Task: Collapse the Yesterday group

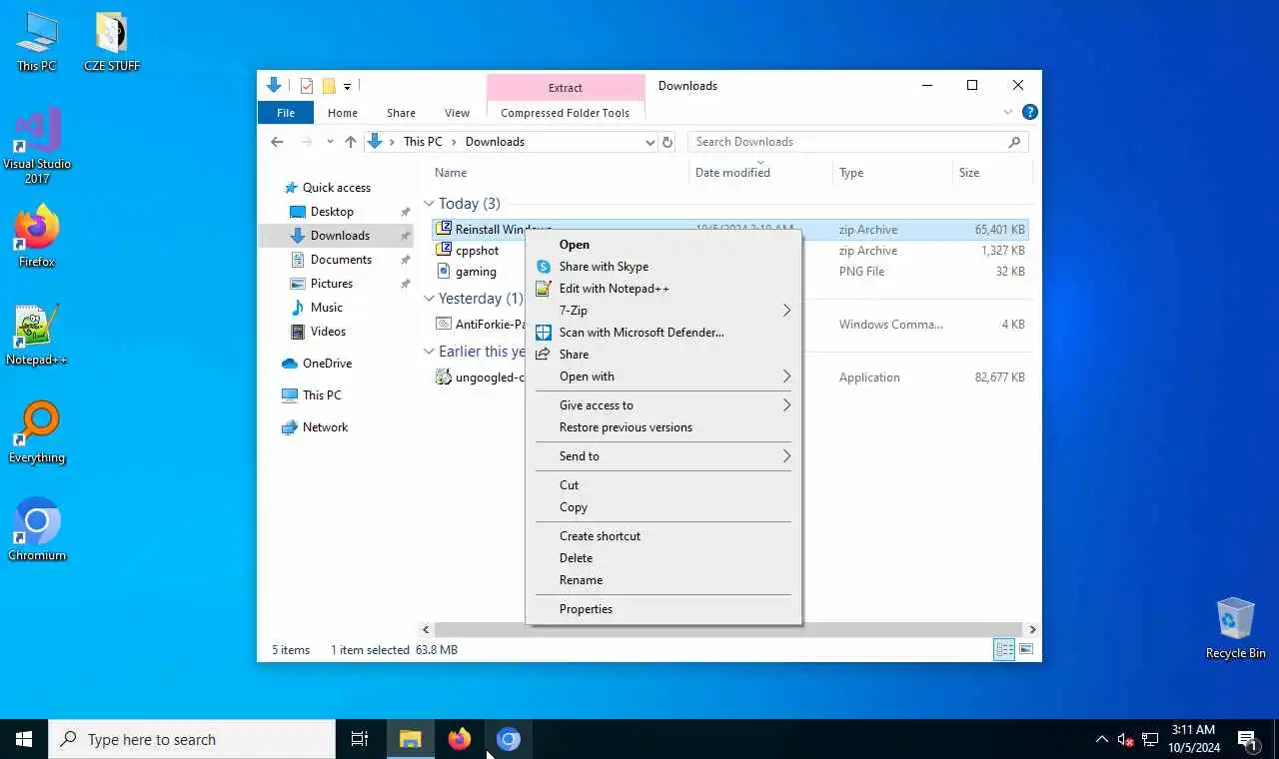Action: point(429,299)
